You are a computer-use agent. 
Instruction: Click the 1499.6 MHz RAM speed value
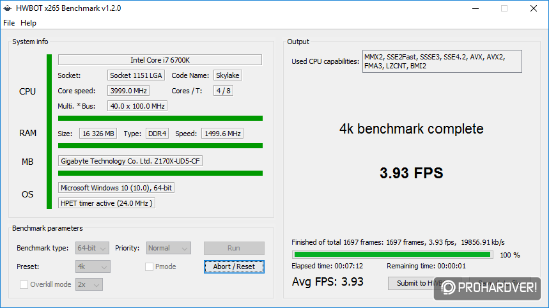pos(222,134)
